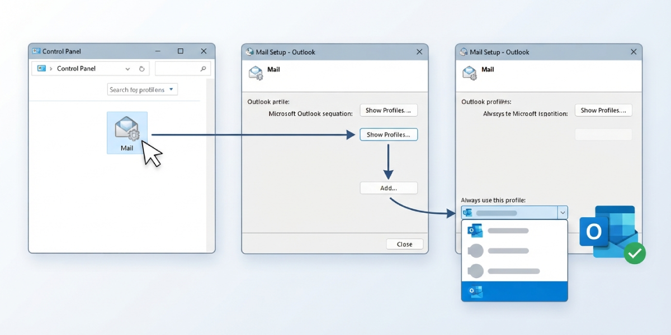Click the Outlook icon inside the profile combo box
The image size is (671, 335).
468,213
